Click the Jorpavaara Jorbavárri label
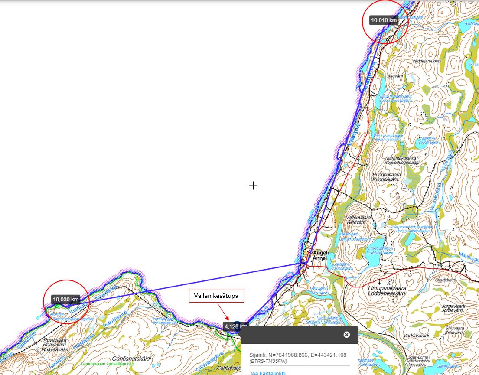Image resolution: width=479 pixels, height=375 pixels. (x=453, y=308)
